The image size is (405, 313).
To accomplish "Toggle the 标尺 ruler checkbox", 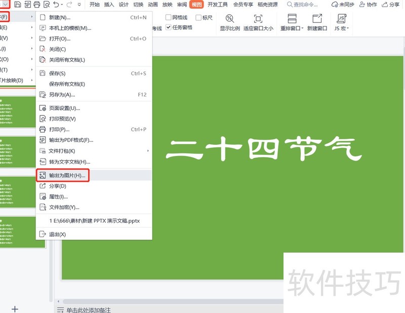I will 197,18.
